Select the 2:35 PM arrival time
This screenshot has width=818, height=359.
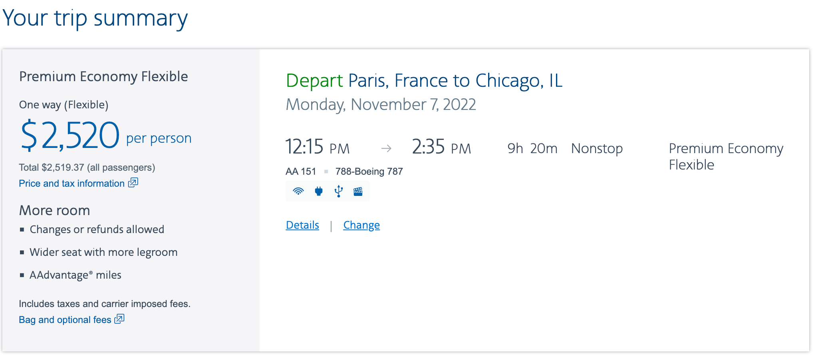(441, 148)
